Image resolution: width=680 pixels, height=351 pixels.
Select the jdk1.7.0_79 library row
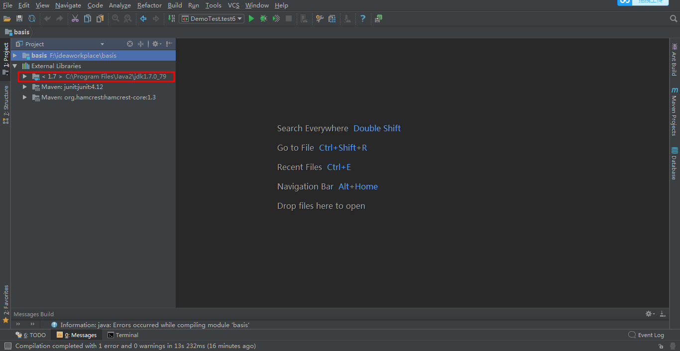coord(94,77)
